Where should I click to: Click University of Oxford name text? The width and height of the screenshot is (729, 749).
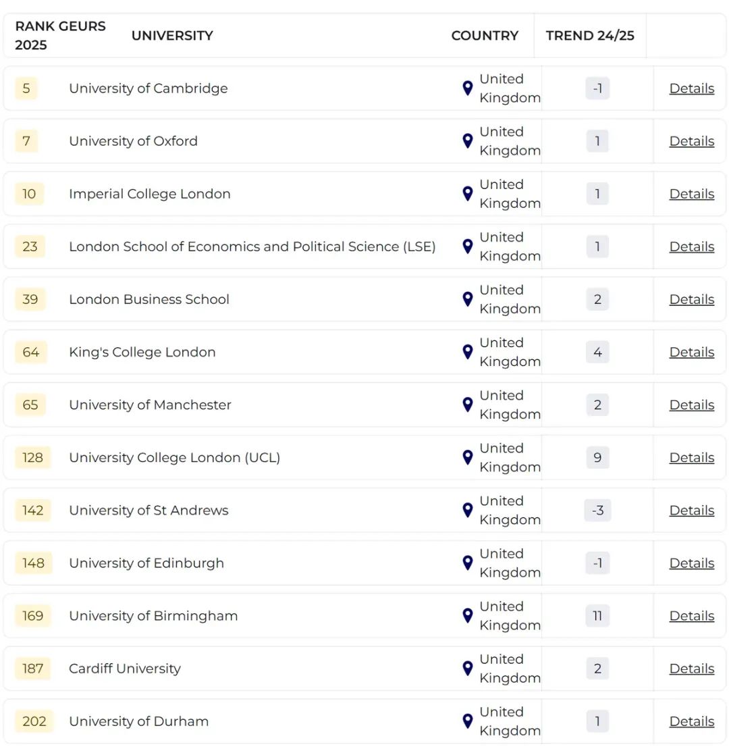click(133, 141)
